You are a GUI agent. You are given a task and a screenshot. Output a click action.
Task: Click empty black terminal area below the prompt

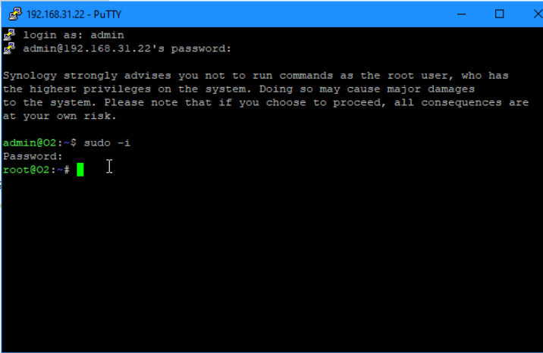coord(271,263)
